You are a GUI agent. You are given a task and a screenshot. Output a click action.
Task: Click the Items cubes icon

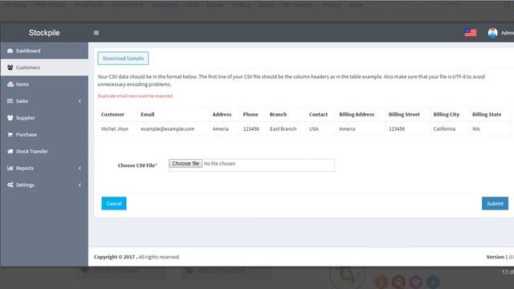point(10,84)
